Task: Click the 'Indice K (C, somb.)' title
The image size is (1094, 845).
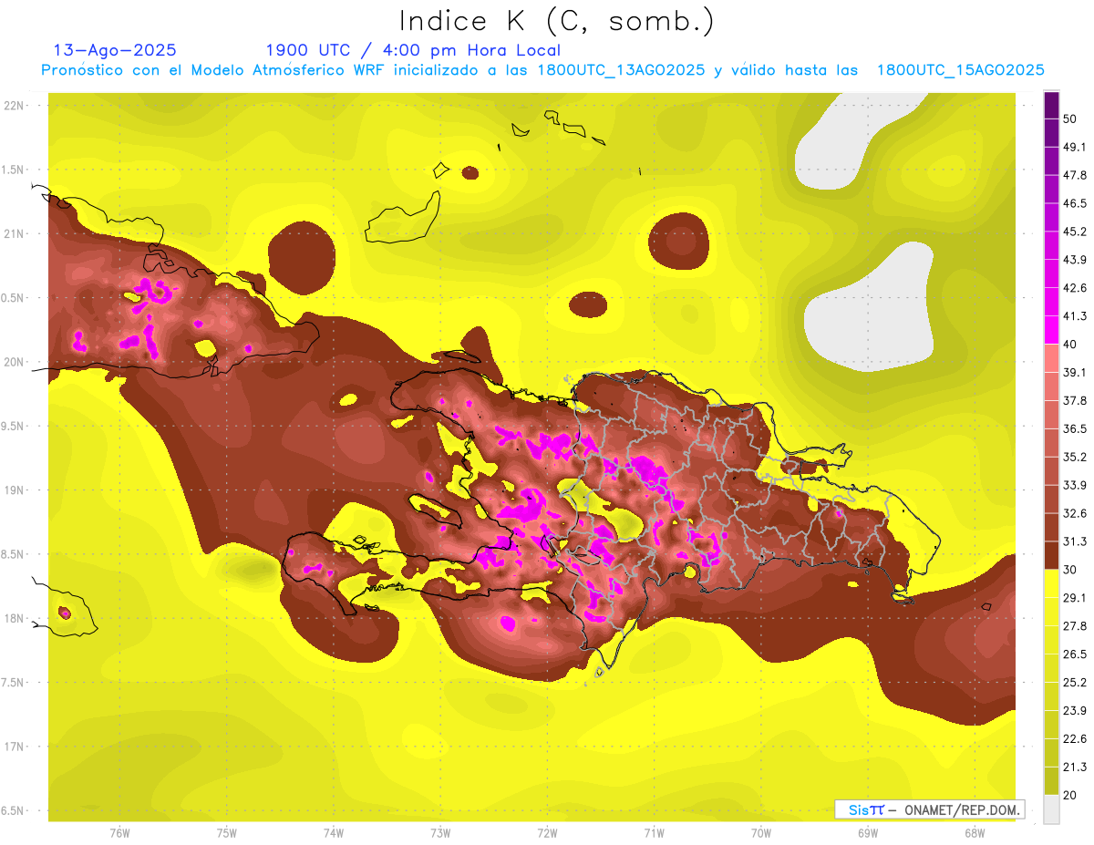Action: [557, 22]
